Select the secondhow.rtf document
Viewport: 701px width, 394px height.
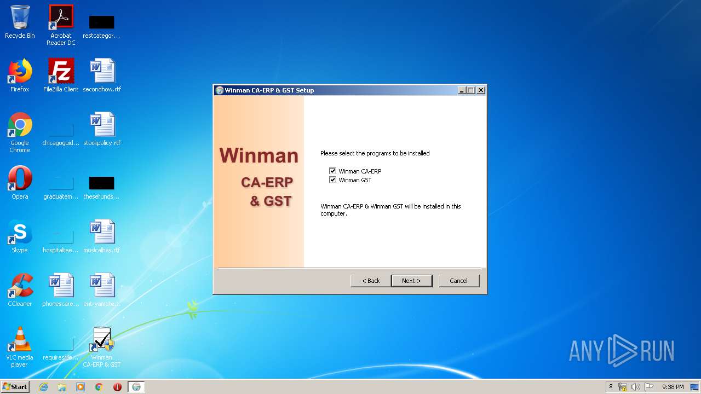coord(102,76)
